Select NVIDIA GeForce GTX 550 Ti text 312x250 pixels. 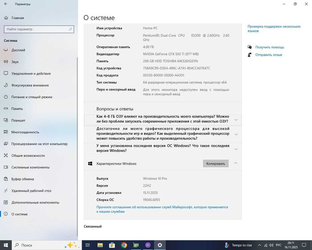[171, 54]
